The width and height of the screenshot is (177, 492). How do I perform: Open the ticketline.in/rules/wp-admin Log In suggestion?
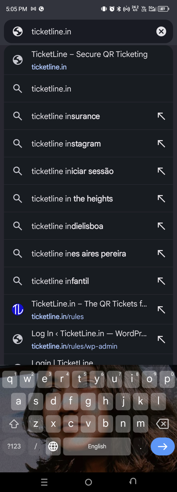88,339
